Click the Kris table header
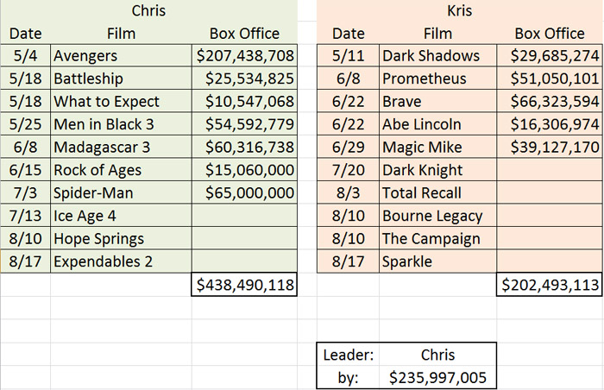 point(460,10)
